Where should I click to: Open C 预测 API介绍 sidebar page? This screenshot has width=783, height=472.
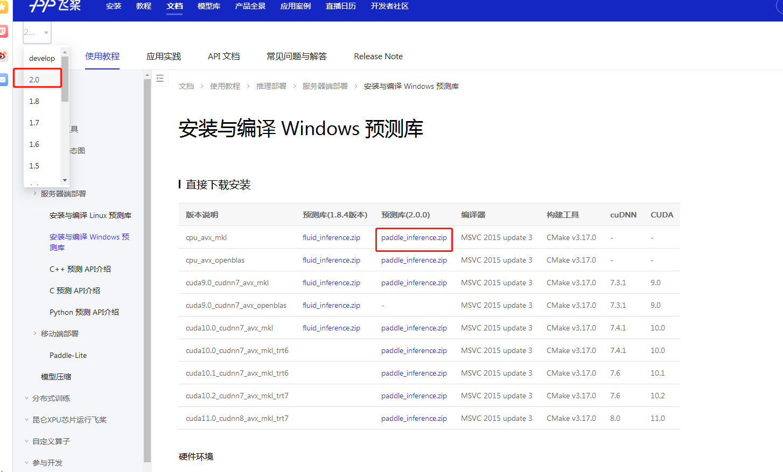pos(75,291)
